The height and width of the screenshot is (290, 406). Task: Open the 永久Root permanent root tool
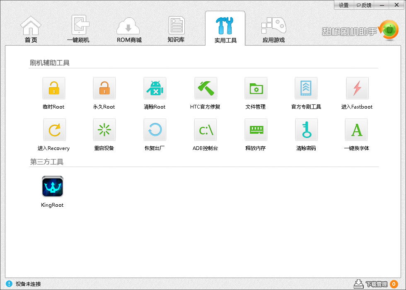point(104,88)
